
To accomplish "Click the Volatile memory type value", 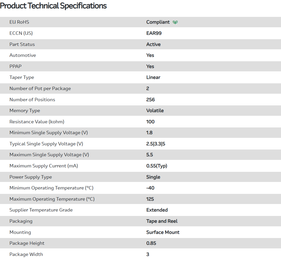I will (x=155, y=111).
